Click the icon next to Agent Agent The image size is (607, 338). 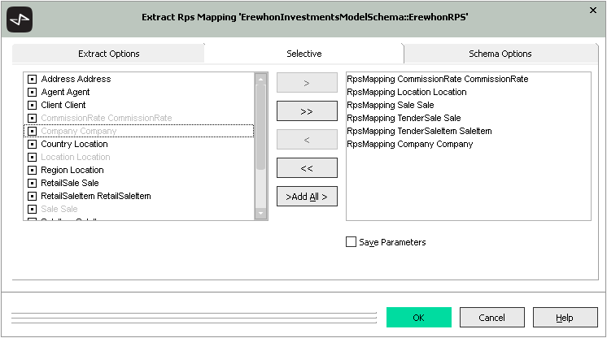click(x=33, y=93)
